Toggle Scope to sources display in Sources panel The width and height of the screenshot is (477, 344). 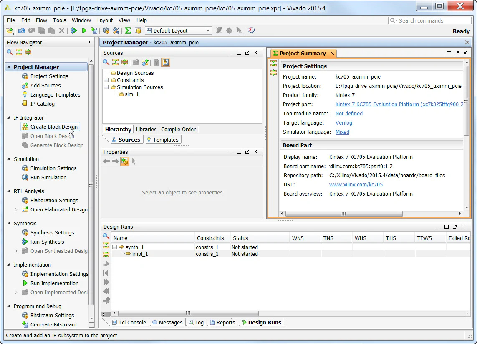[166, 62]
